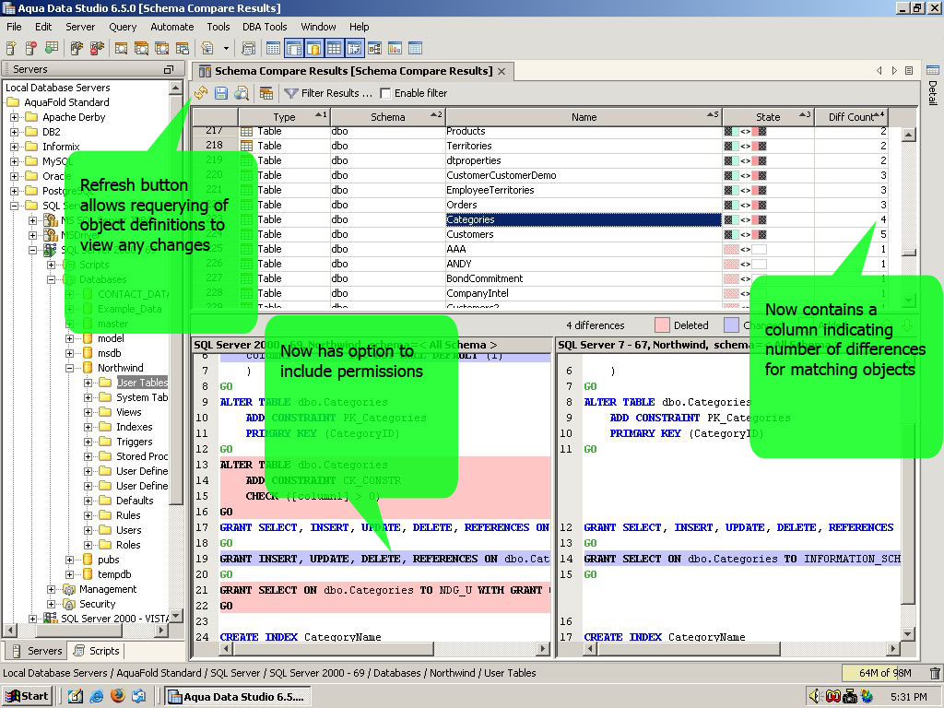
Task: Enable the filter checkbox
Action: pos(385,93)
